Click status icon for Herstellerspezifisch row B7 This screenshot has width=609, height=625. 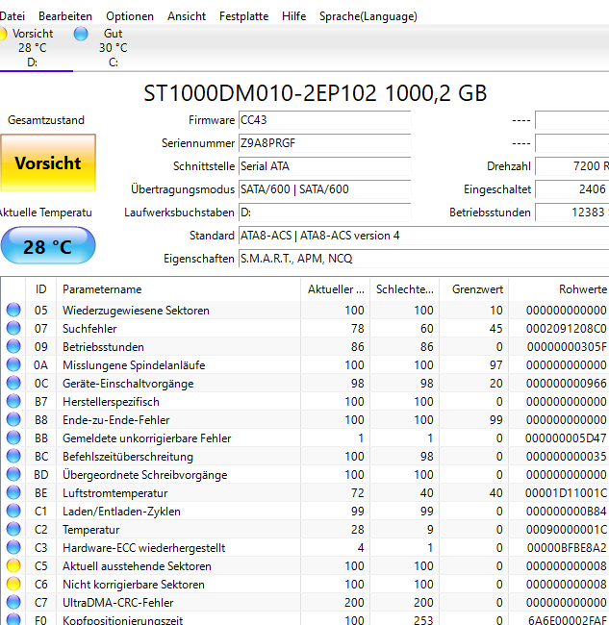click(13, 401)
